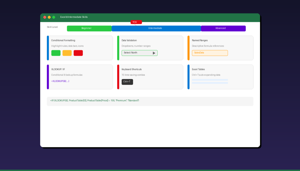Click the green color swatch in Conditional Formatting
This screenshot has height=171, width=300.
coord(56,53)
